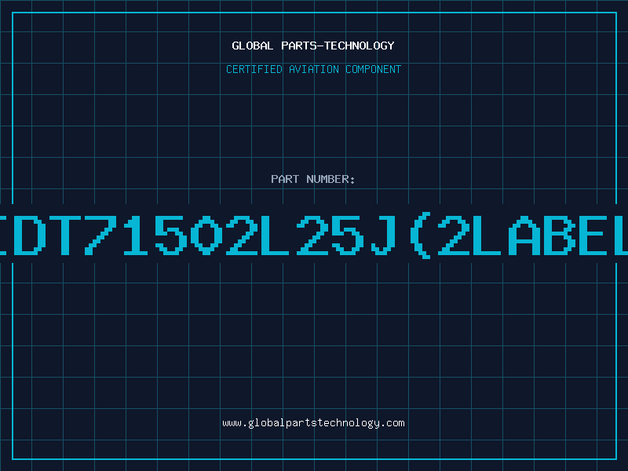
Task: Click the bottom cyan border line
Action: [315, 459]
